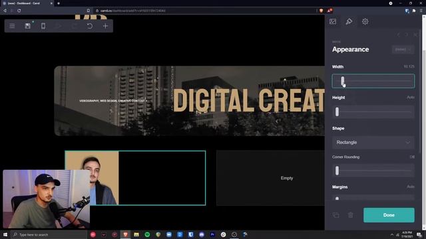Open the style preset dropdown beside Appearance
426x239 pixels.
coord(403,49)
